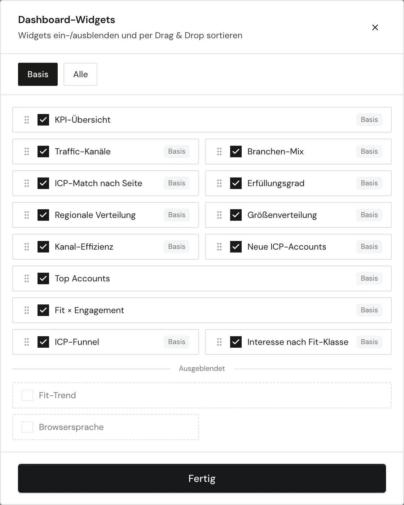Click the Basis badge on KPI-Übersicht row
This screenshot has width=404, height=505.
[x=369, y=120]
